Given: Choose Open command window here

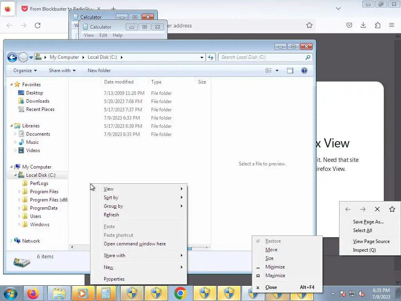Looking at the screenshot, I should [138, 244].
